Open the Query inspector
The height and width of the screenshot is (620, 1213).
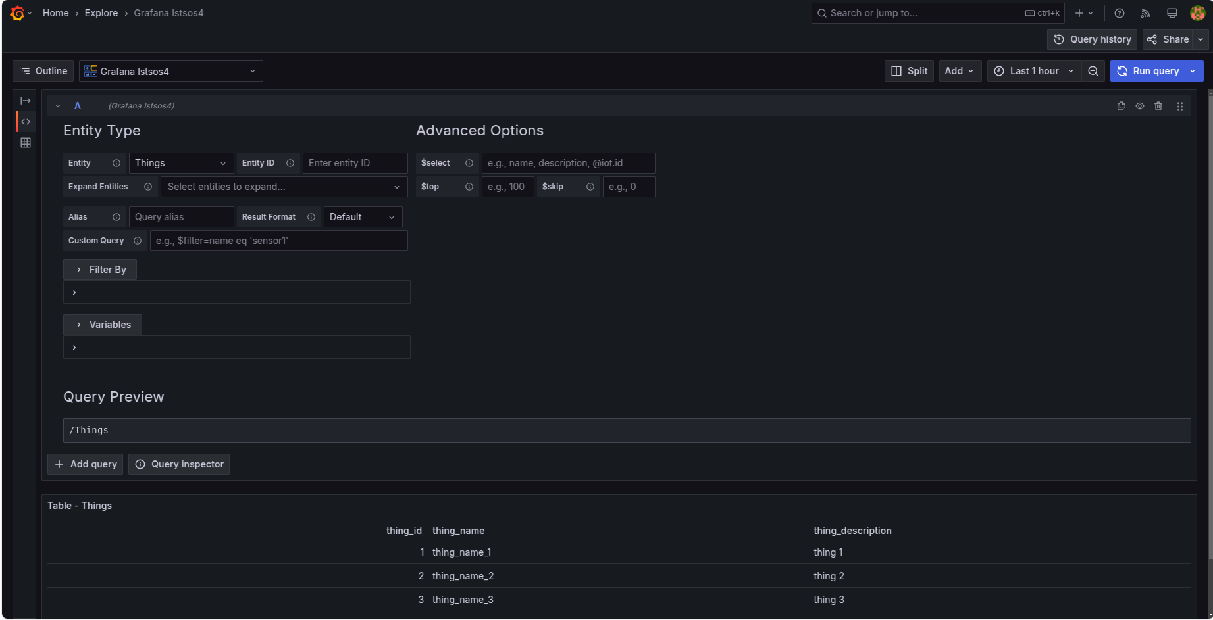(179, 464)
